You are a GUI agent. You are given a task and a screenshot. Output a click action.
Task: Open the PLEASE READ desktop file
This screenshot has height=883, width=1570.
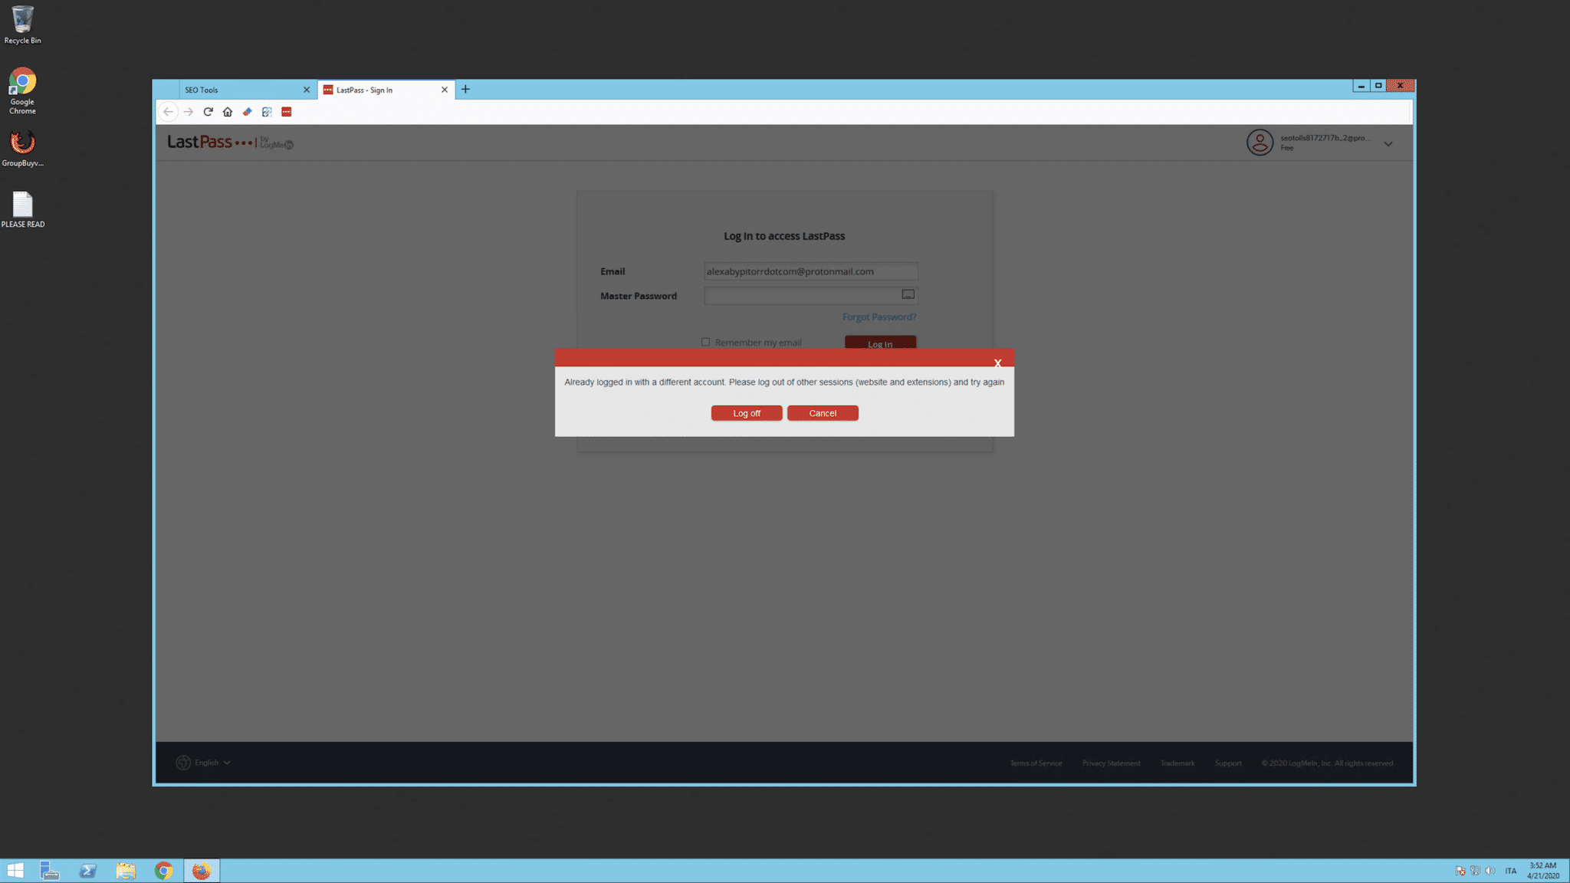coord(23,209)
